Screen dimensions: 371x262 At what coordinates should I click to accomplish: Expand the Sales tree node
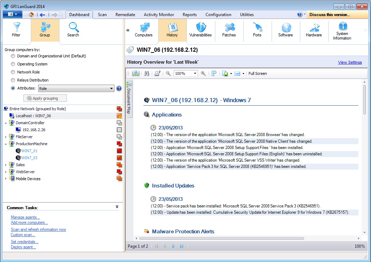click(x=6, y=165)
